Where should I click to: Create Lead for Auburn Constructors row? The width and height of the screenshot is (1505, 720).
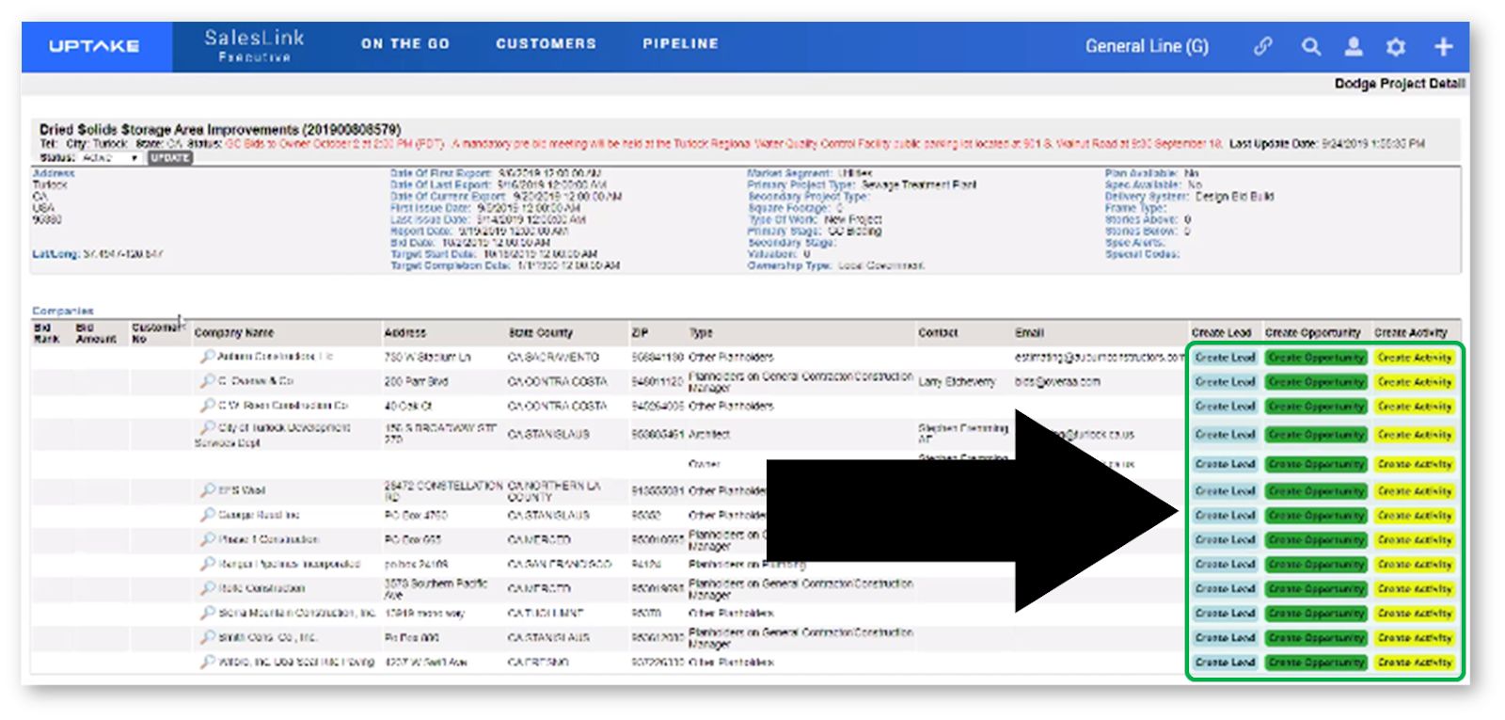point(1225,358)
